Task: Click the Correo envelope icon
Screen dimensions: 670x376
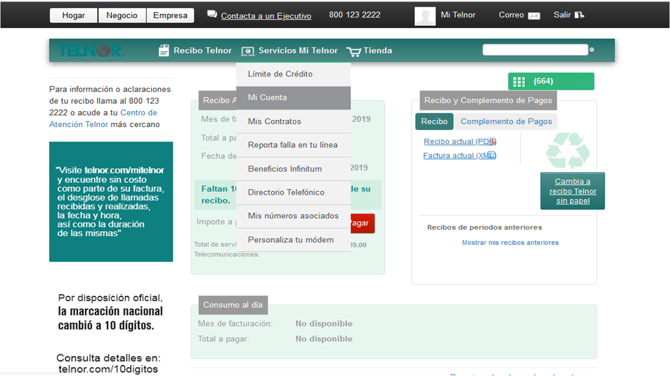Action: click(534, 16)
